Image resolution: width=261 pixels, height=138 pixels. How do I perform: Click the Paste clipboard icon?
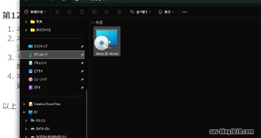82,12
